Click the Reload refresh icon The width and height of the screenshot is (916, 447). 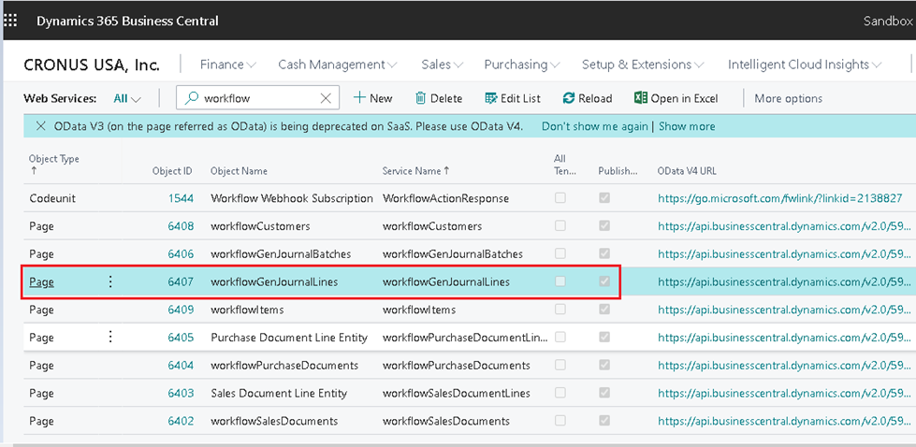click(x=569, y=98)
